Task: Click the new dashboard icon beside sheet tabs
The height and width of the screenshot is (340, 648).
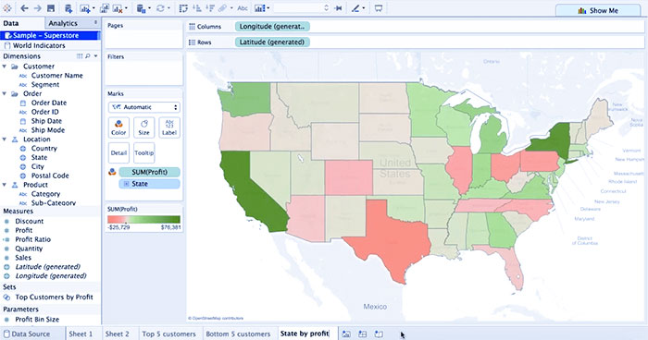Action: 363,334
